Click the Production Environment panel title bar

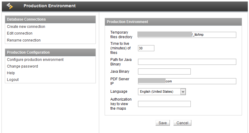pyautogui.click(x=173, y=22)
